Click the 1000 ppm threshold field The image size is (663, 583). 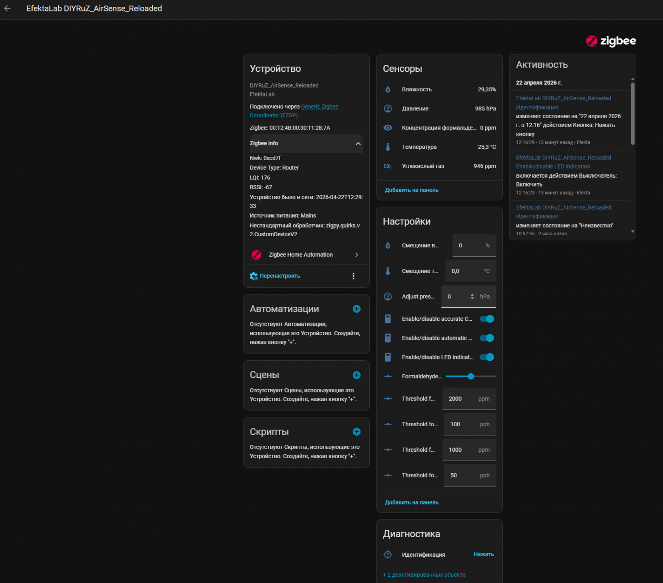(469, 450)
